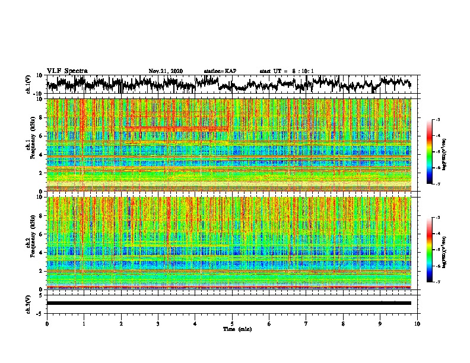Click the ch.1 spectrogram plot
Screen dimensions: 470x363
pos(229,145)
